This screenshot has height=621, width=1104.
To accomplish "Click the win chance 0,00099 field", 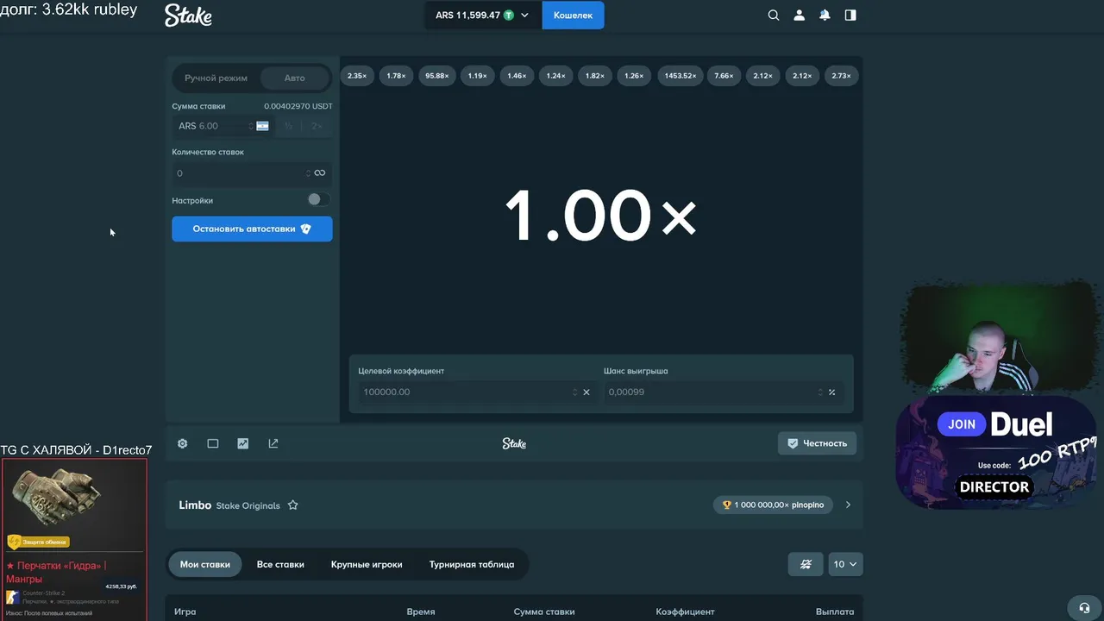I will (x=723, y=392).
